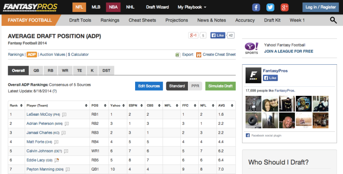
Task: Open Calvin Johnson's player notes icon
Action: click(x=66, y=151)
